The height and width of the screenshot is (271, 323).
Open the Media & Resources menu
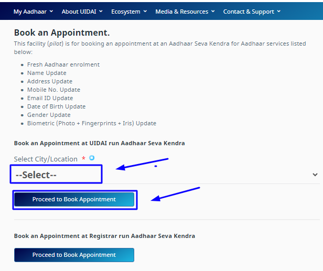click(185, 12)
